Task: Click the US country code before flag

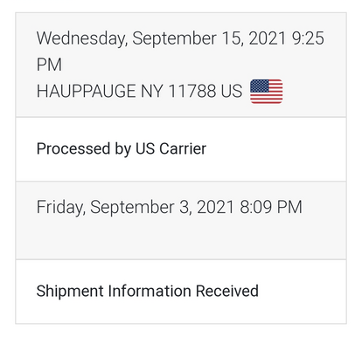Action: click(x=232, y=91)
